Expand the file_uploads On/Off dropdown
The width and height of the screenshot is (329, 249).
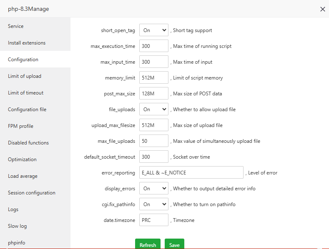pyautogui.click(x=153, y=110)
